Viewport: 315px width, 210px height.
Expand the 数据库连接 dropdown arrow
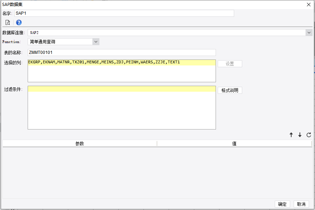309,33
